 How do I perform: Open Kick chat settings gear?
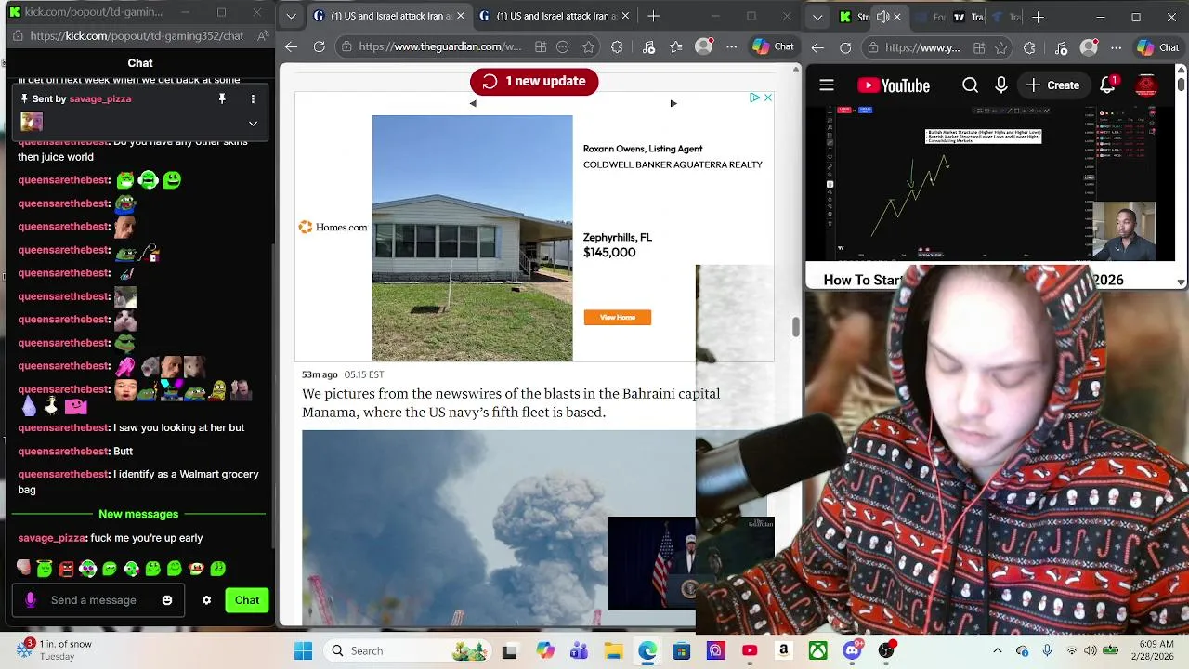(206, 600)
